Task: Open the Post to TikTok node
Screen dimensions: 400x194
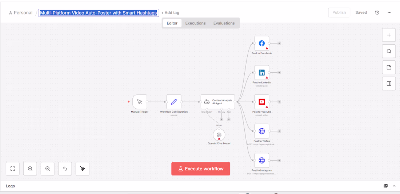Action: tap(262, 131)
